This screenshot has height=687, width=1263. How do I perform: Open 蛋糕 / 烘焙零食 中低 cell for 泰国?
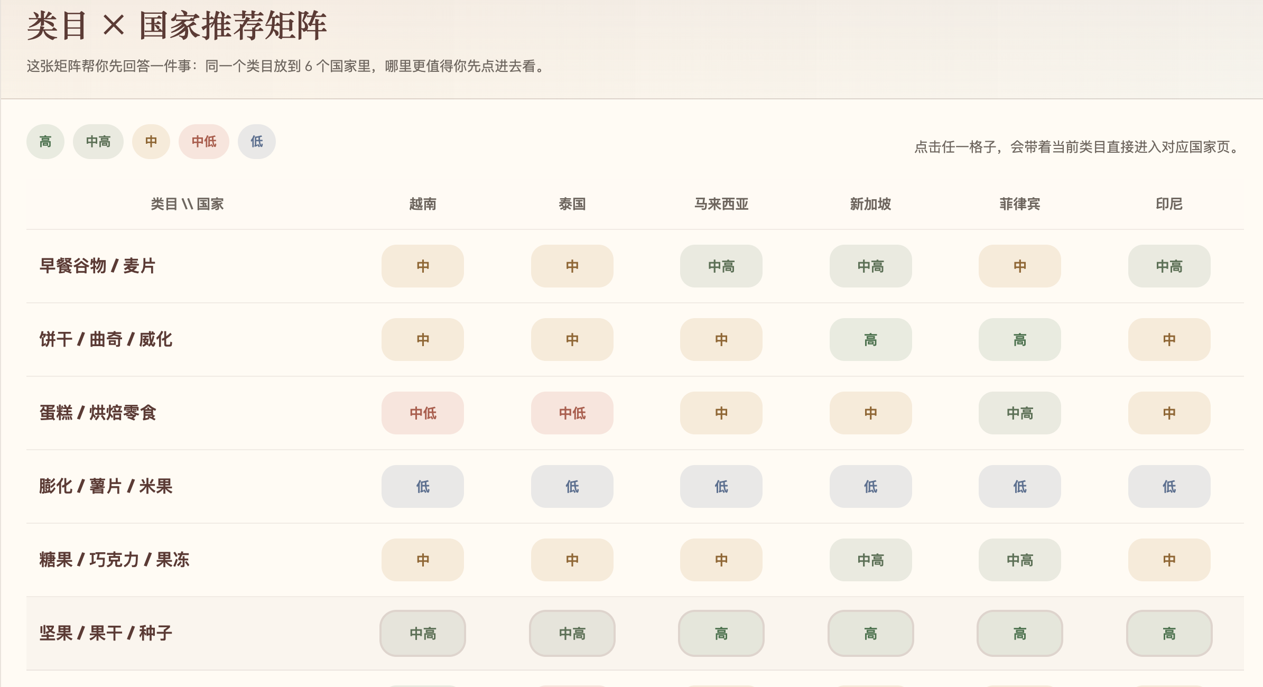click(x=572, y=413)
